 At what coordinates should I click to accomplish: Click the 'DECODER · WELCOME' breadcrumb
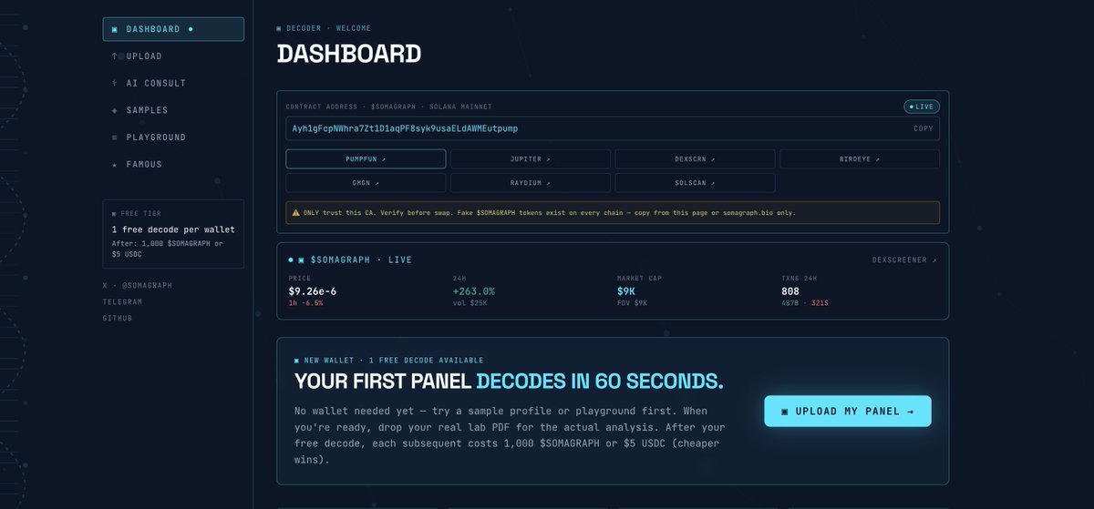click(324, 28)
